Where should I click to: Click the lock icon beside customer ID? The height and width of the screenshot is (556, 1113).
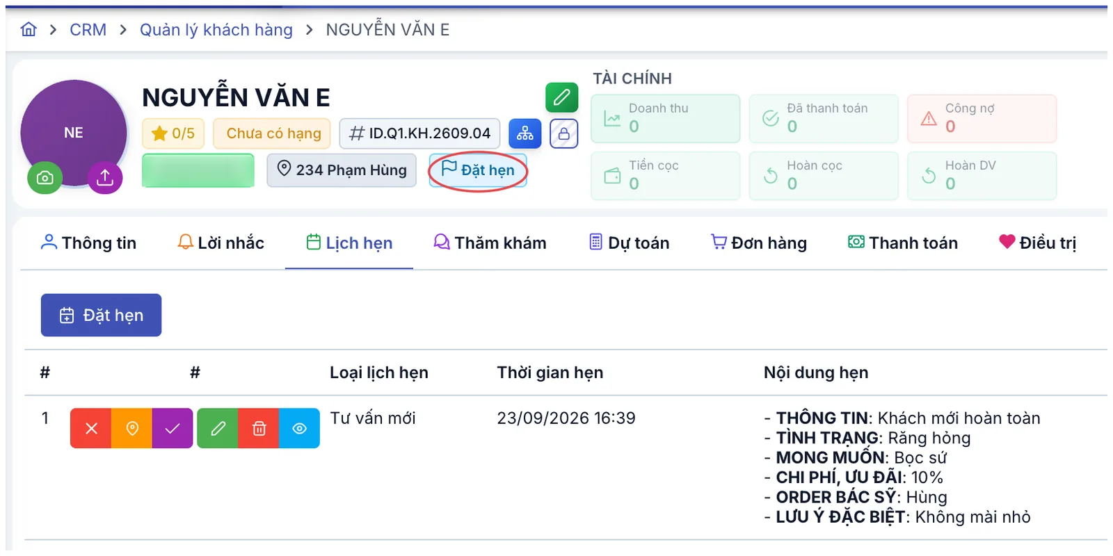pyautogui.click(x=564, y=133)
